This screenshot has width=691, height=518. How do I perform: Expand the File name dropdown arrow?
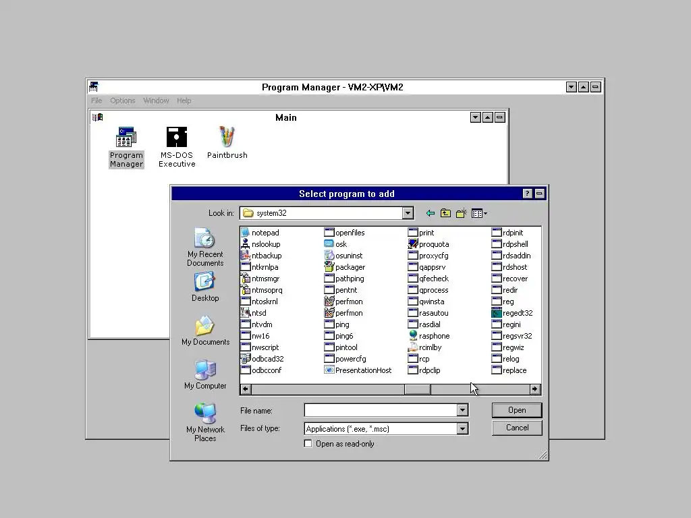(462, 411)
